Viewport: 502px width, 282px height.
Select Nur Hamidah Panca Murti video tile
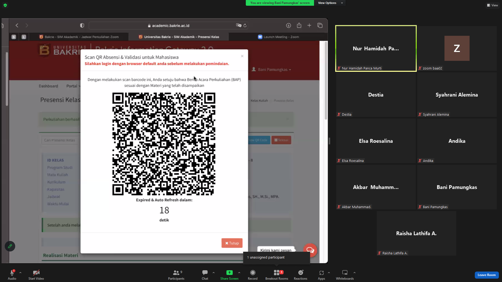(376, 48)
